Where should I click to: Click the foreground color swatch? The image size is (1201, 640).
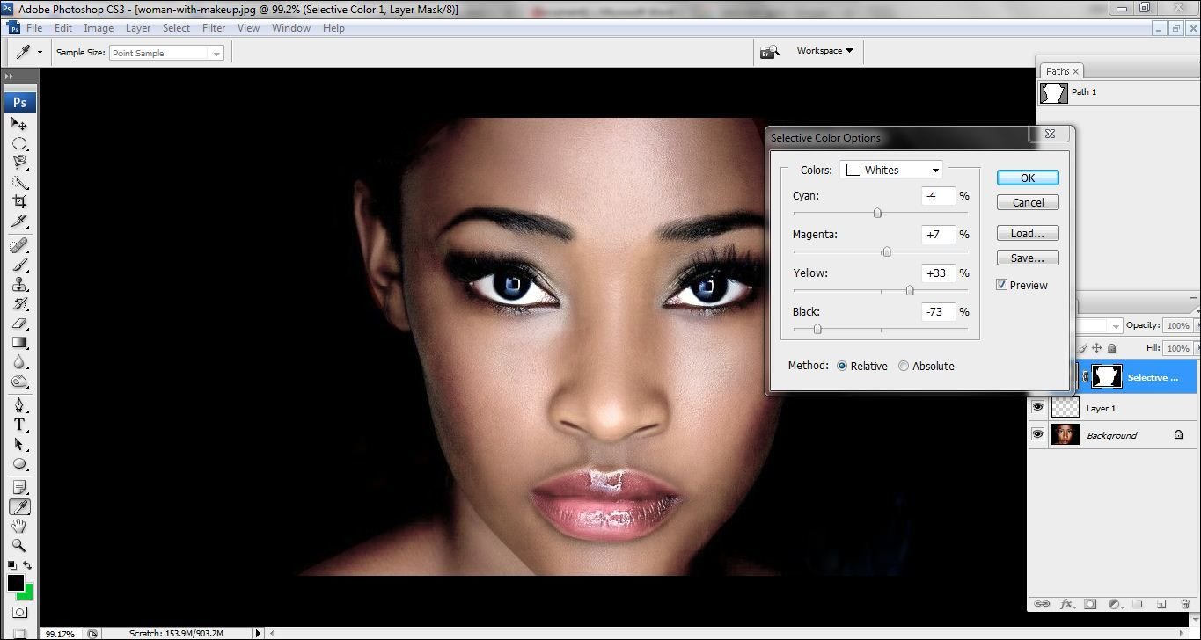(16, 583)
